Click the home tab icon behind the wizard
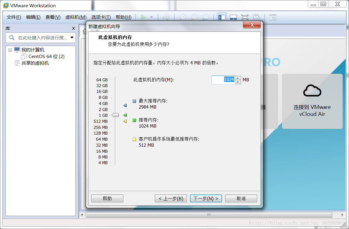This screenshot has height=229, width=349. point(84,31)
